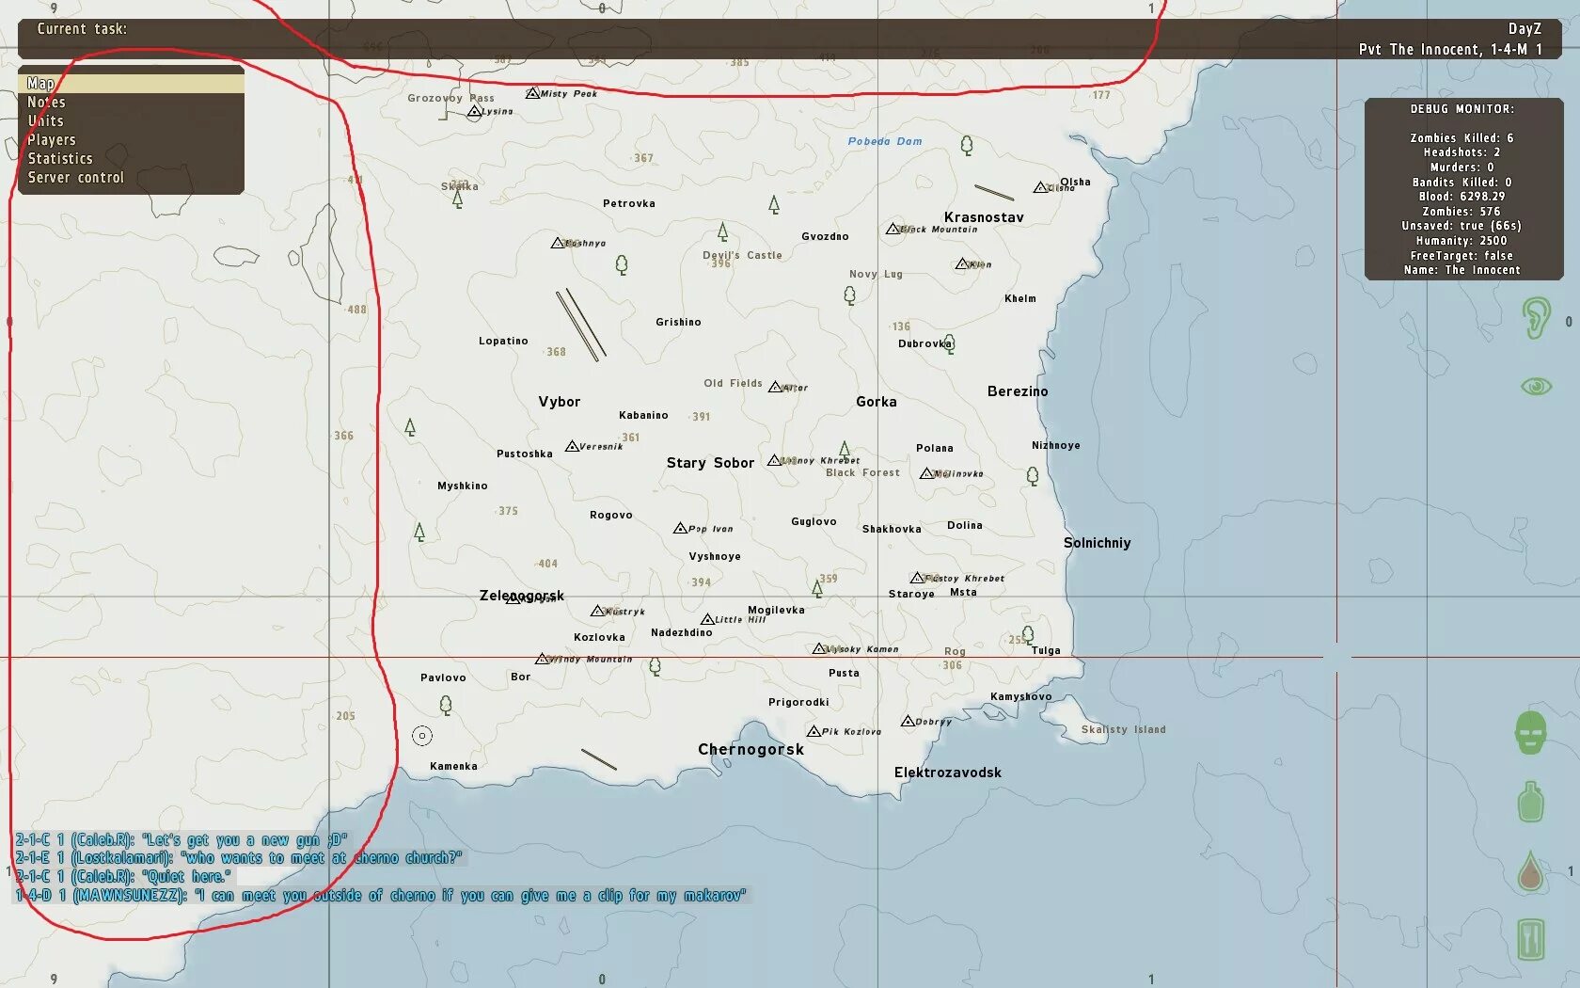
Task: Click the Devil's Castle label
Action: click(x=742, y=255)
